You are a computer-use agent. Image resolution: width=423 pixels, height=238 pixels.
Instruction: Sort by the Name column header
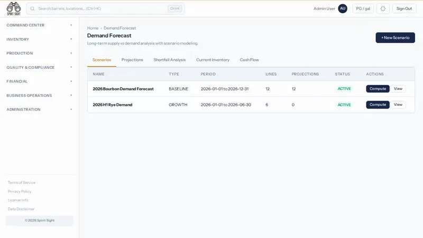pos(98,74)
